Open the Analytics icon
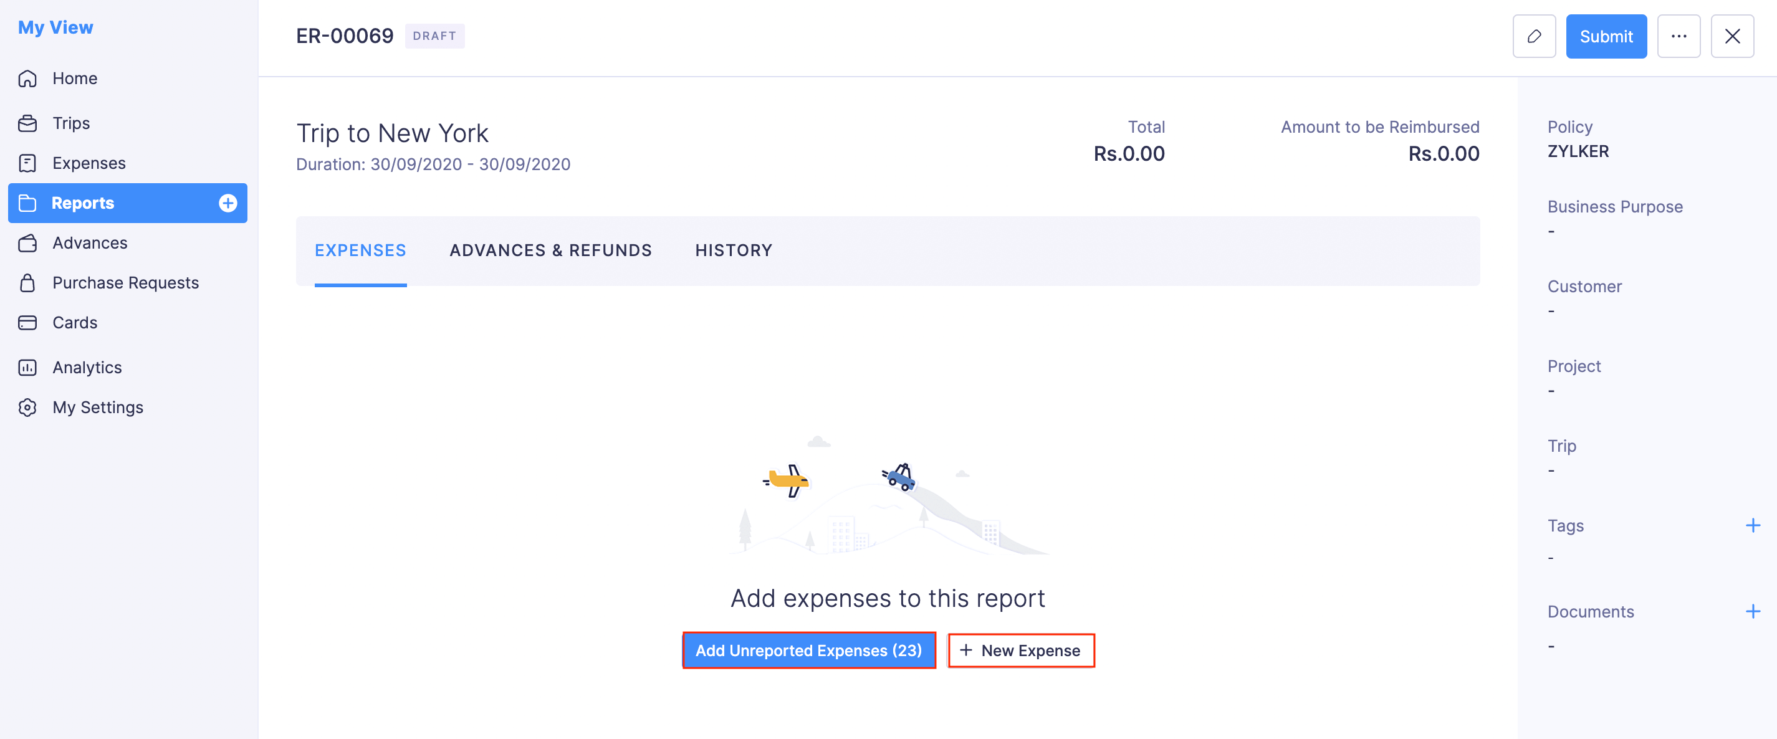Image resolution: width=1777 pixels, height=739 pixels. [27, 368]
